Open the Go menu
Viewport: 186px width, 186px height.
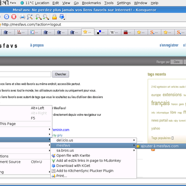(76, 3)
